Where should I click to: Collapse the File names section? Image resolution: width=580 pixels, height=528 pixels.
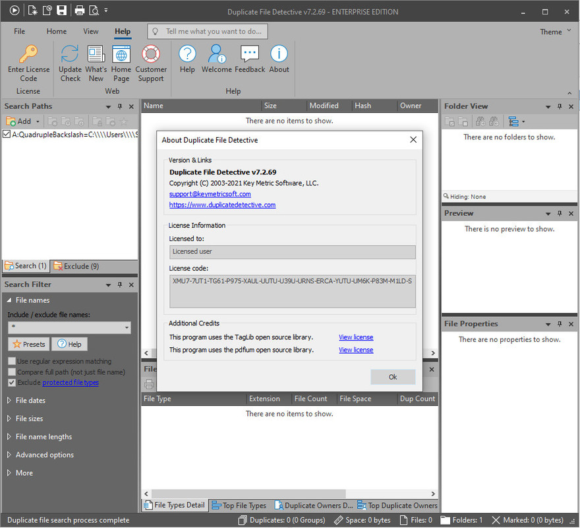tap(9, 300)
